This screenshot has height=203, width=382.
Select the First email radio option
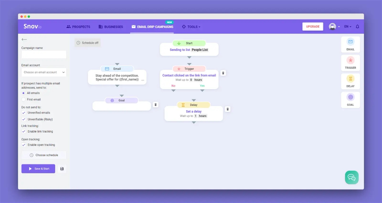[x=24, y=99]
